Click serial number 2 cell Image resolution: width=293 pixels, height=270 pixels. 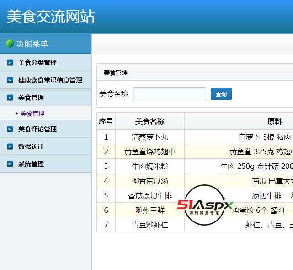tap(106, 151)
